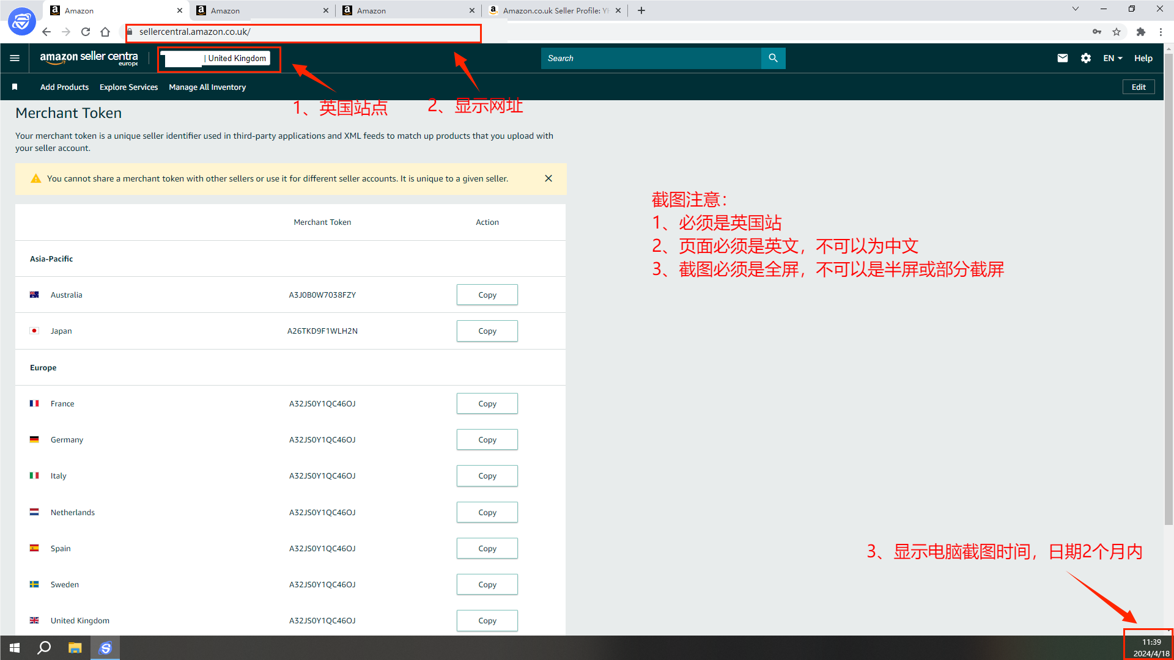The image size is (1174, 660).
Task: Open the Manage All Inventory menu
Action: (x=207, y=87)
